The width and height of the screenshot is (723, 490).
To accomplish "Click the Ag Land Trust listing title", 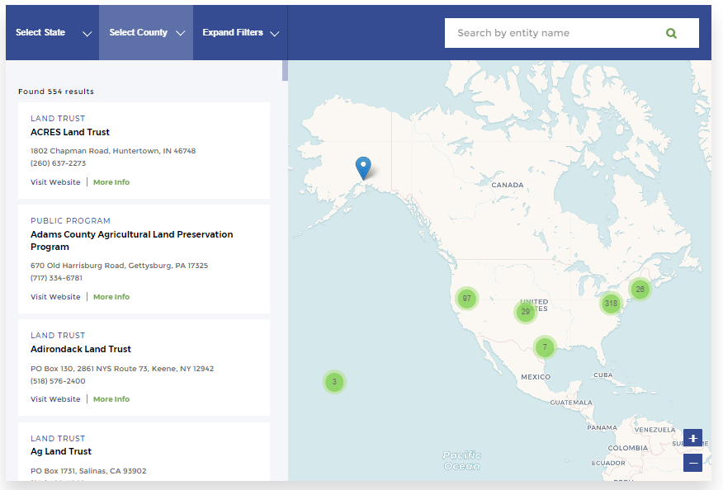I will pos(61,451).
